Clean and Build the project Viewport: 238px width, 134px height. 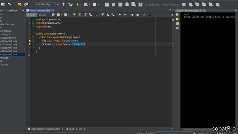click(70, 4)
